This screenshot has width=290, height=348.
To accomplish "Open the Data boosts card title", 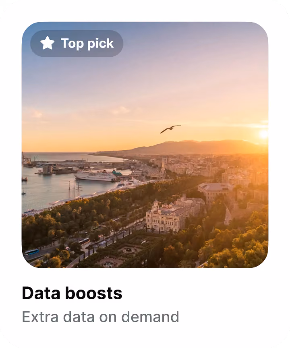I will 72,293.
